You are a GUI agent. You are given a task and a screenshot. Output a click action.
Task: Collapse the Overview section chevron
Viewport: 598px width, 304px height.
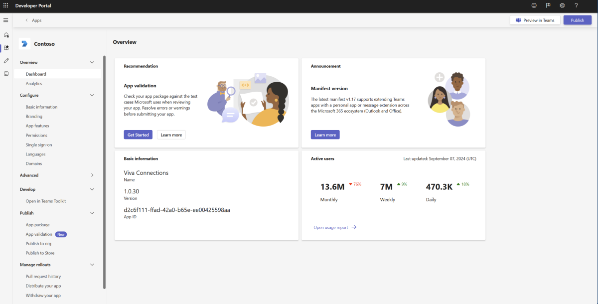(x=92, y=62)
